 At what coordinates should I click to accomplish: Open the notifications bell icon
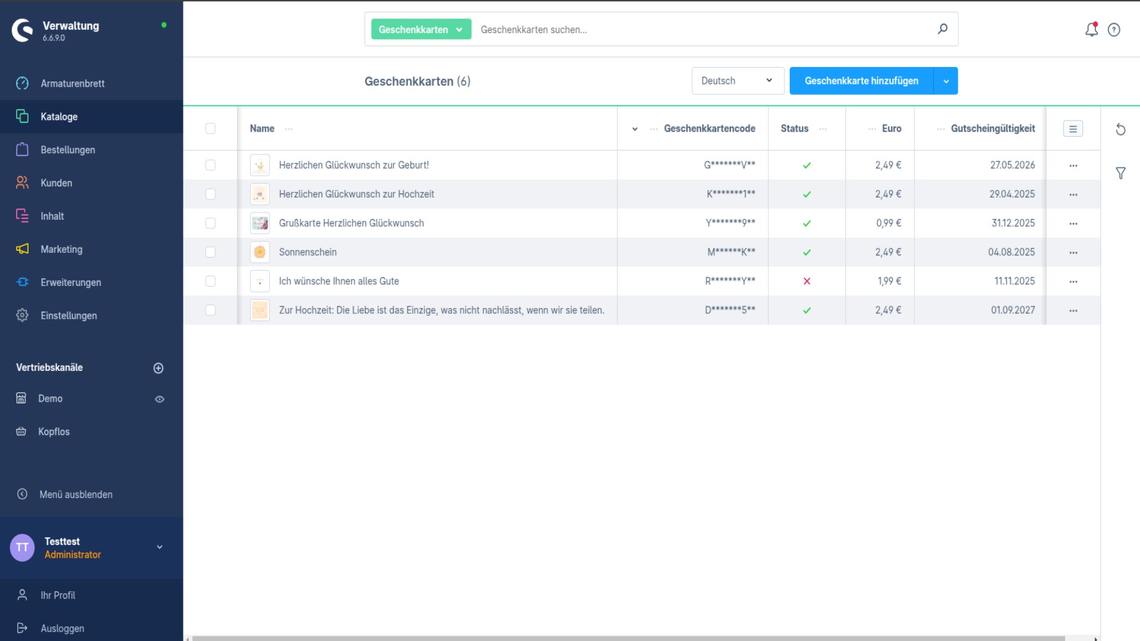point(1091,30)
